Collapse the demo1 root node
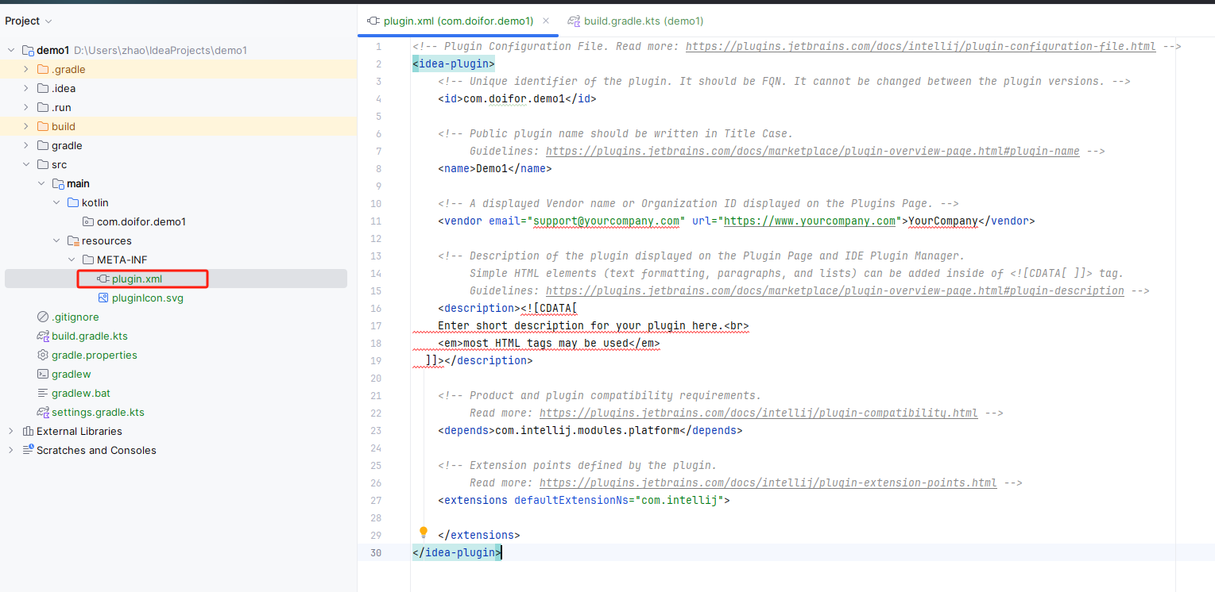 11,50
